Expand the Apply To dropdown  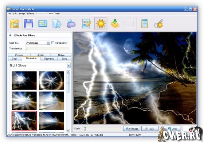pyautogui.click(x=48, y=43)
